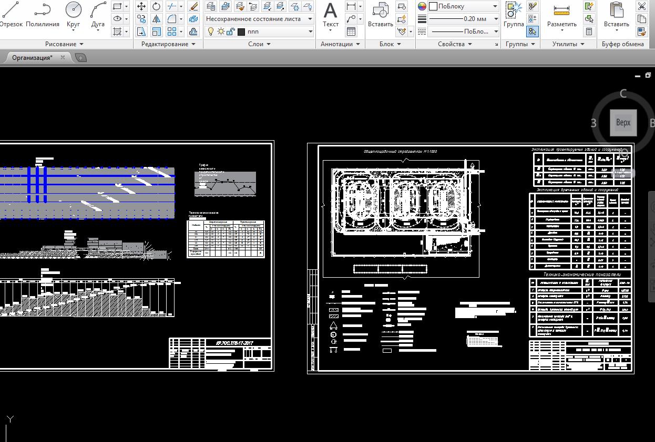Click the С compass direction on ViewCube
This screenshot has height=442, width=655.
point(623,94)
